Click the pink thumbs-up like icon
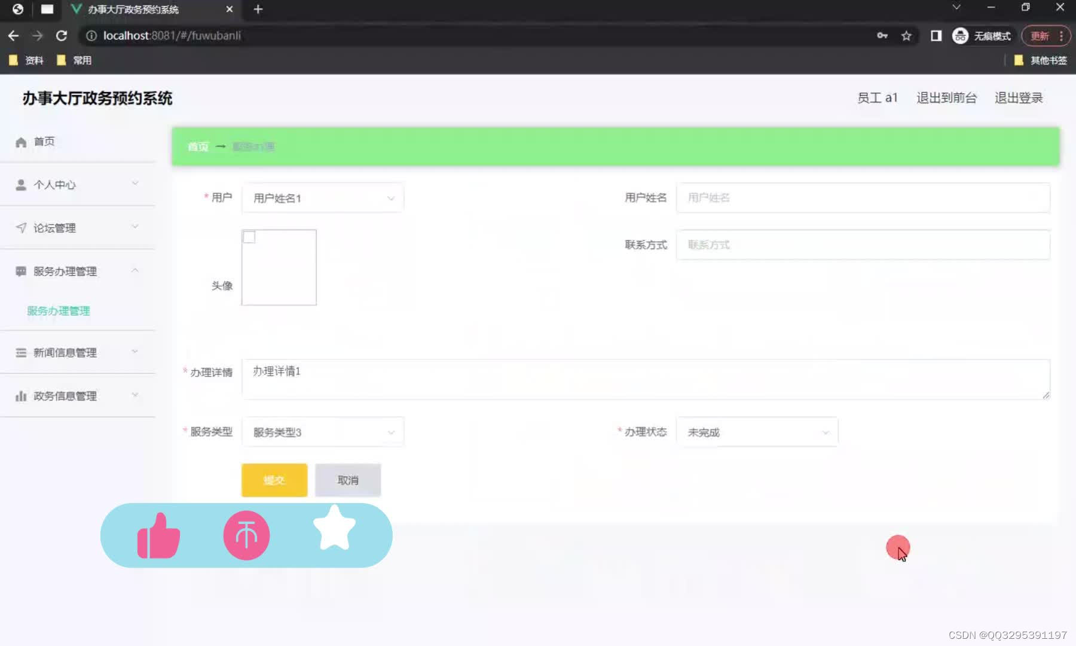1076x646 pixels. click(158, 535)
